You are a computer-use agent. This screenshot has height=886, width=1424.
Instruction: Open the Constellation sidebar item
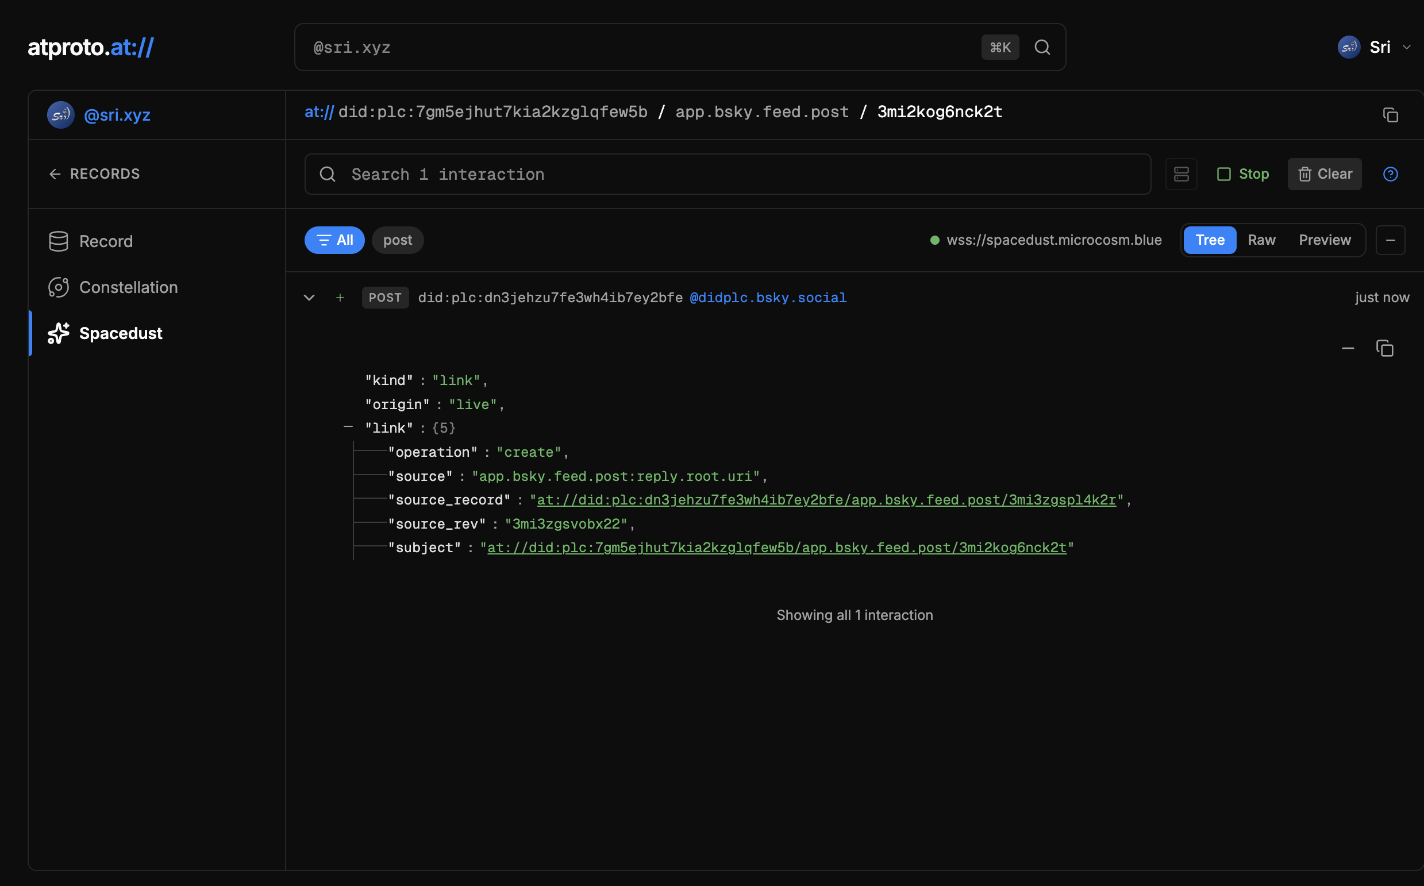pyautogui.click(x=128, y=287)
